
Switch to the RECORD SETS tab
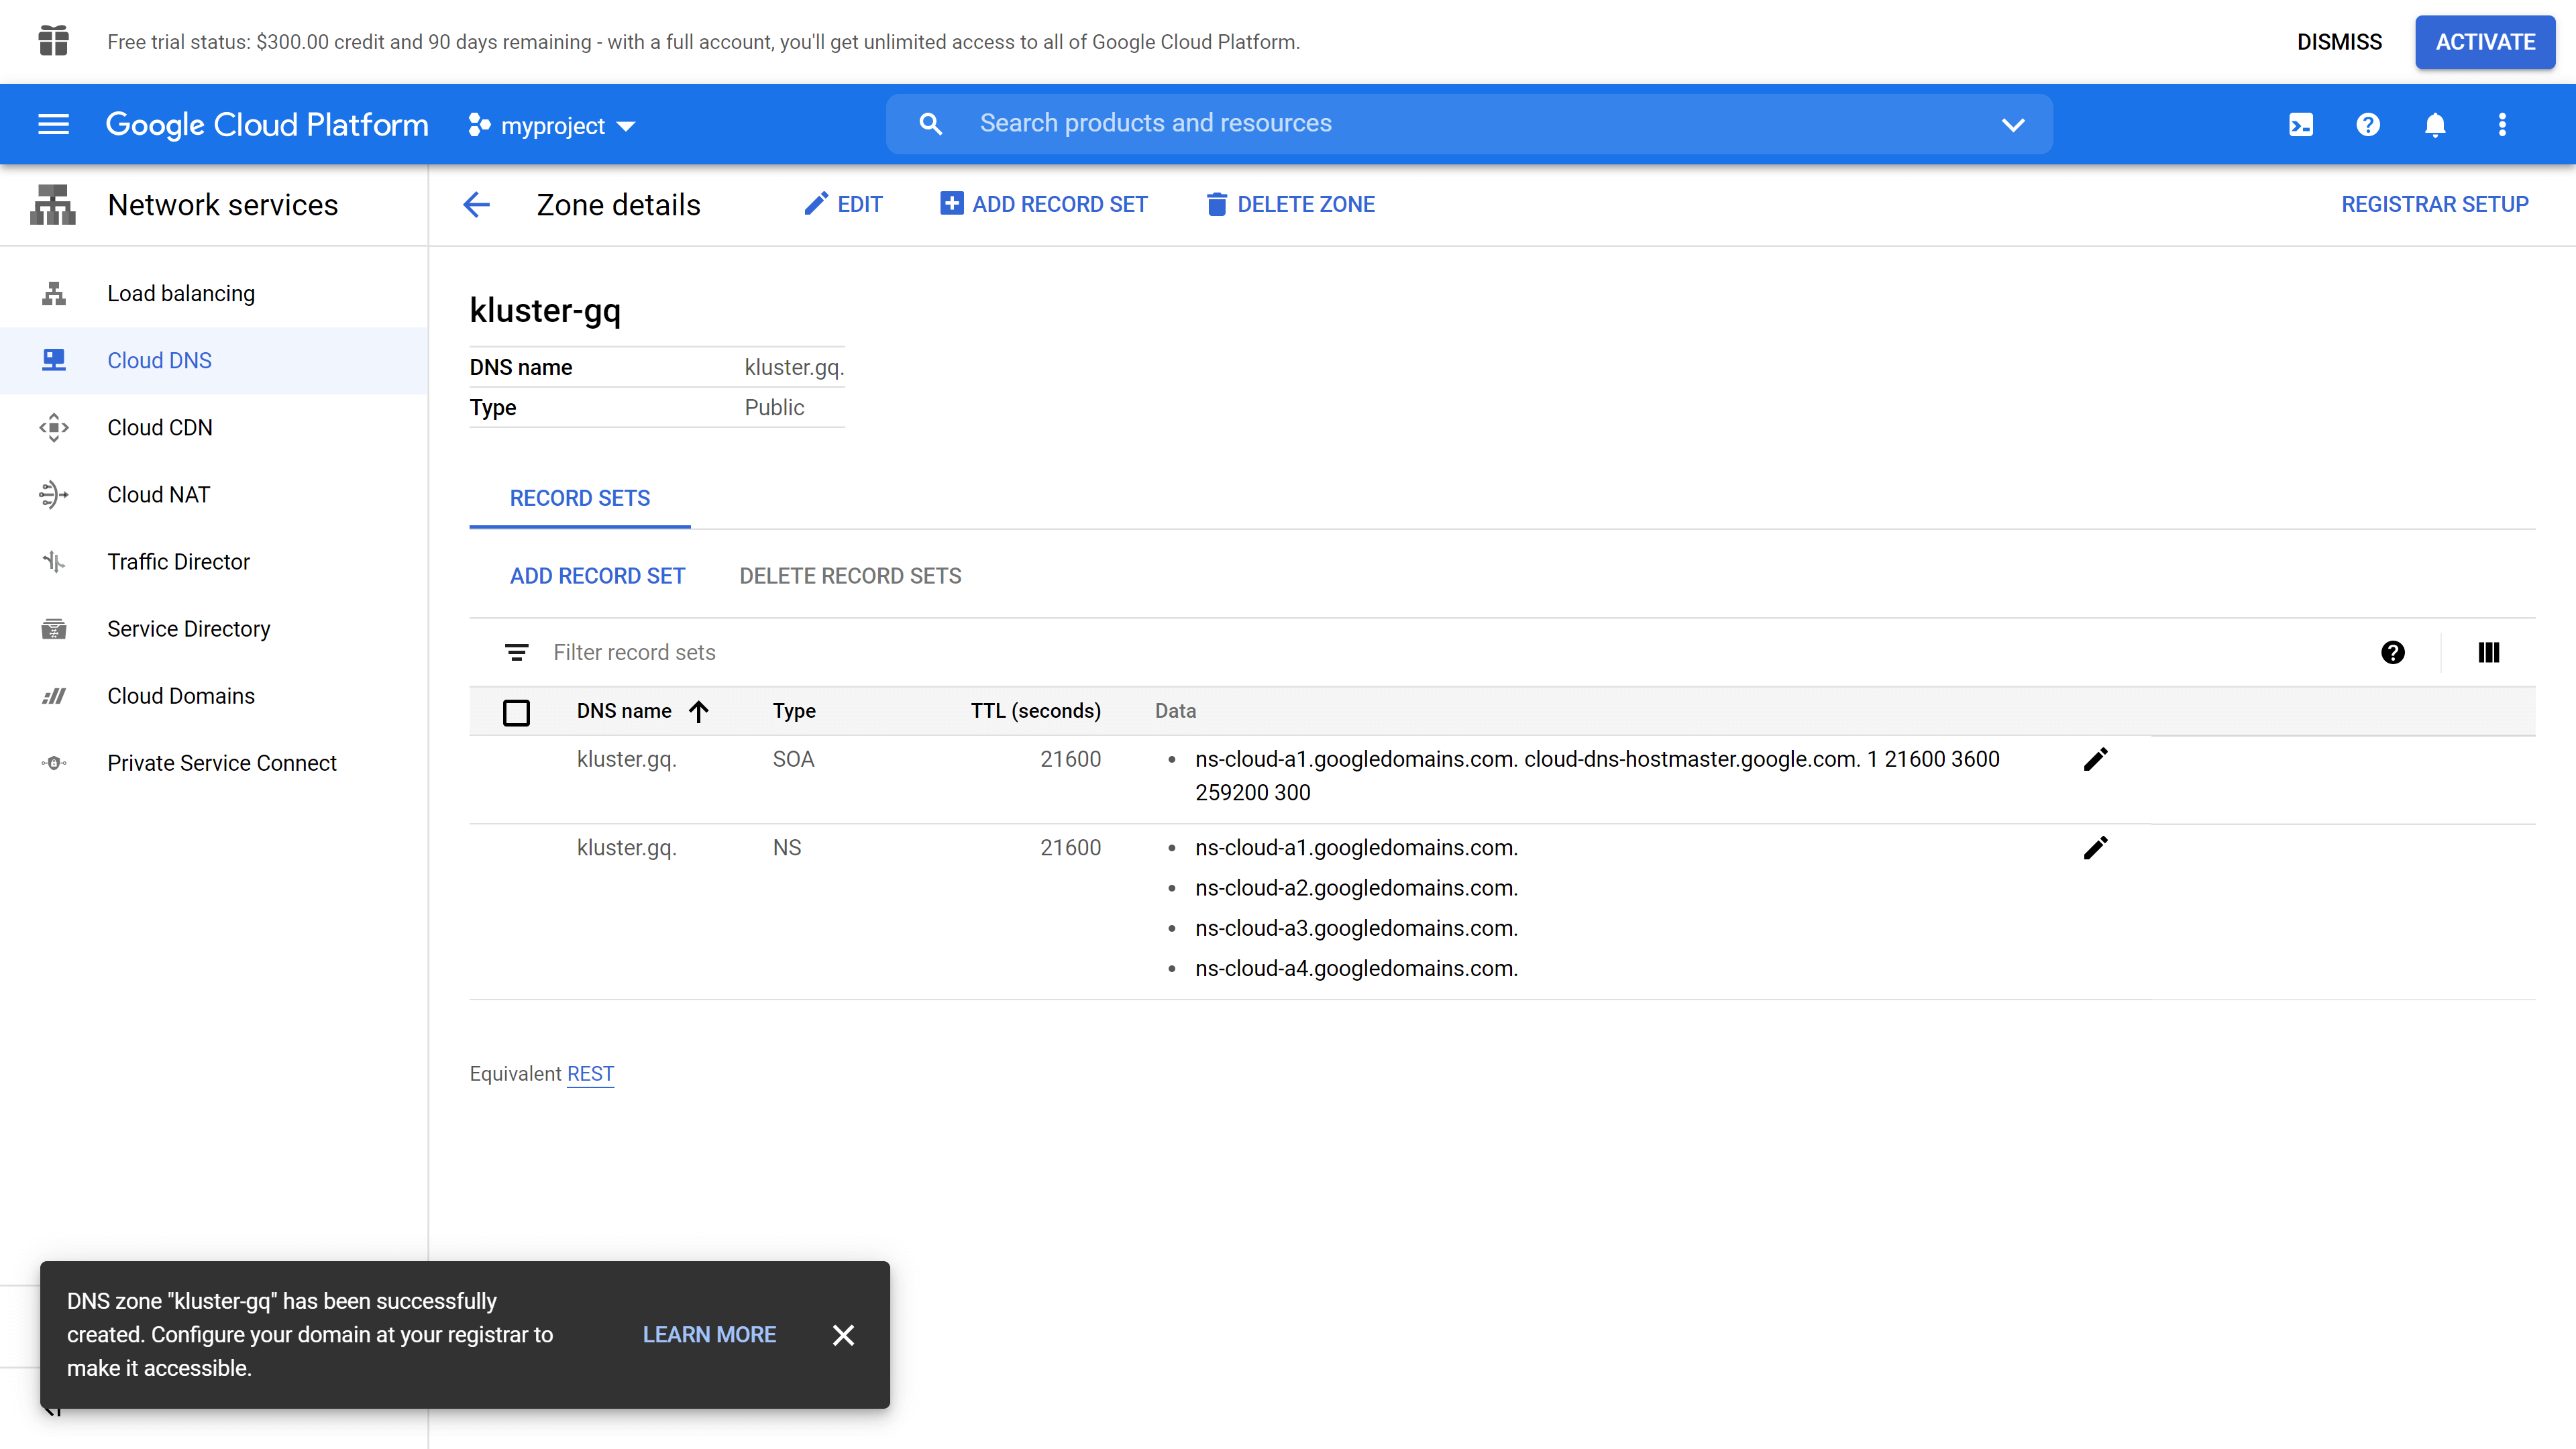coord(580,498)
